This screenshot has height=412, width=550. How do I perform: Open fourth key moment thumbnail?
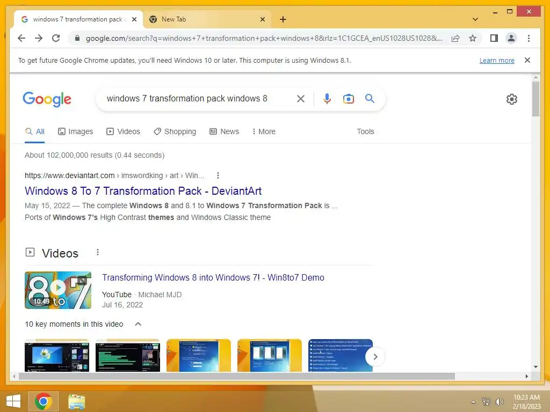tap(270, 355)
